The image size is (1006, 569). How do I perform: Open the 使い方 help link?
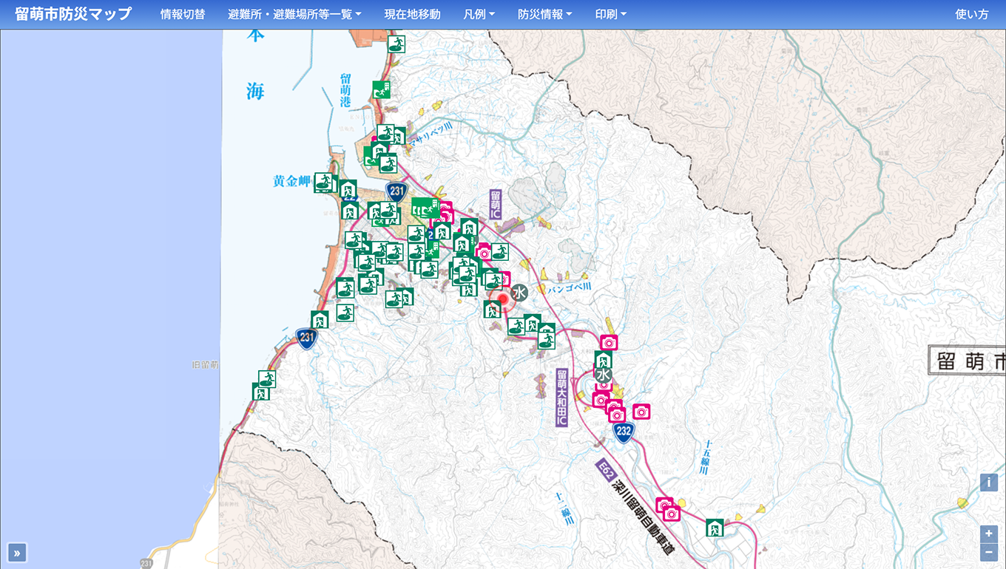[971, 14]
